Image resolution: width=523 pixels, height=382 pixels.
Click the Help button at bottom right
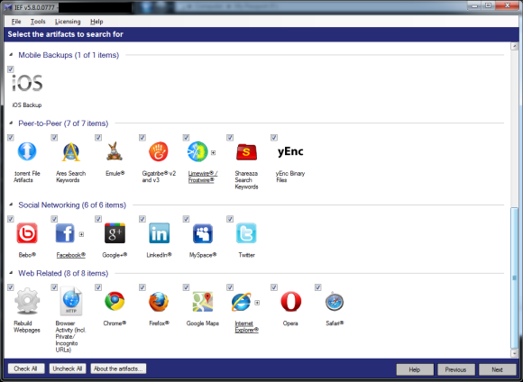pyautogui.click(x=415, y=369)
